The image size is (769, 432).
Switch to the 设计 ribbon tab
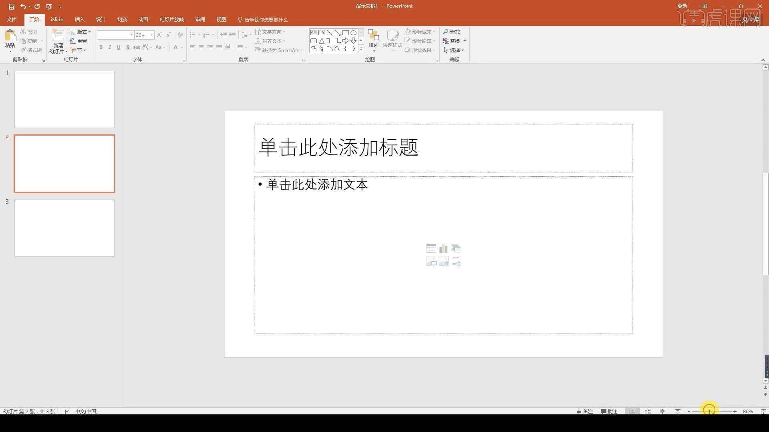tap(101, 19)
